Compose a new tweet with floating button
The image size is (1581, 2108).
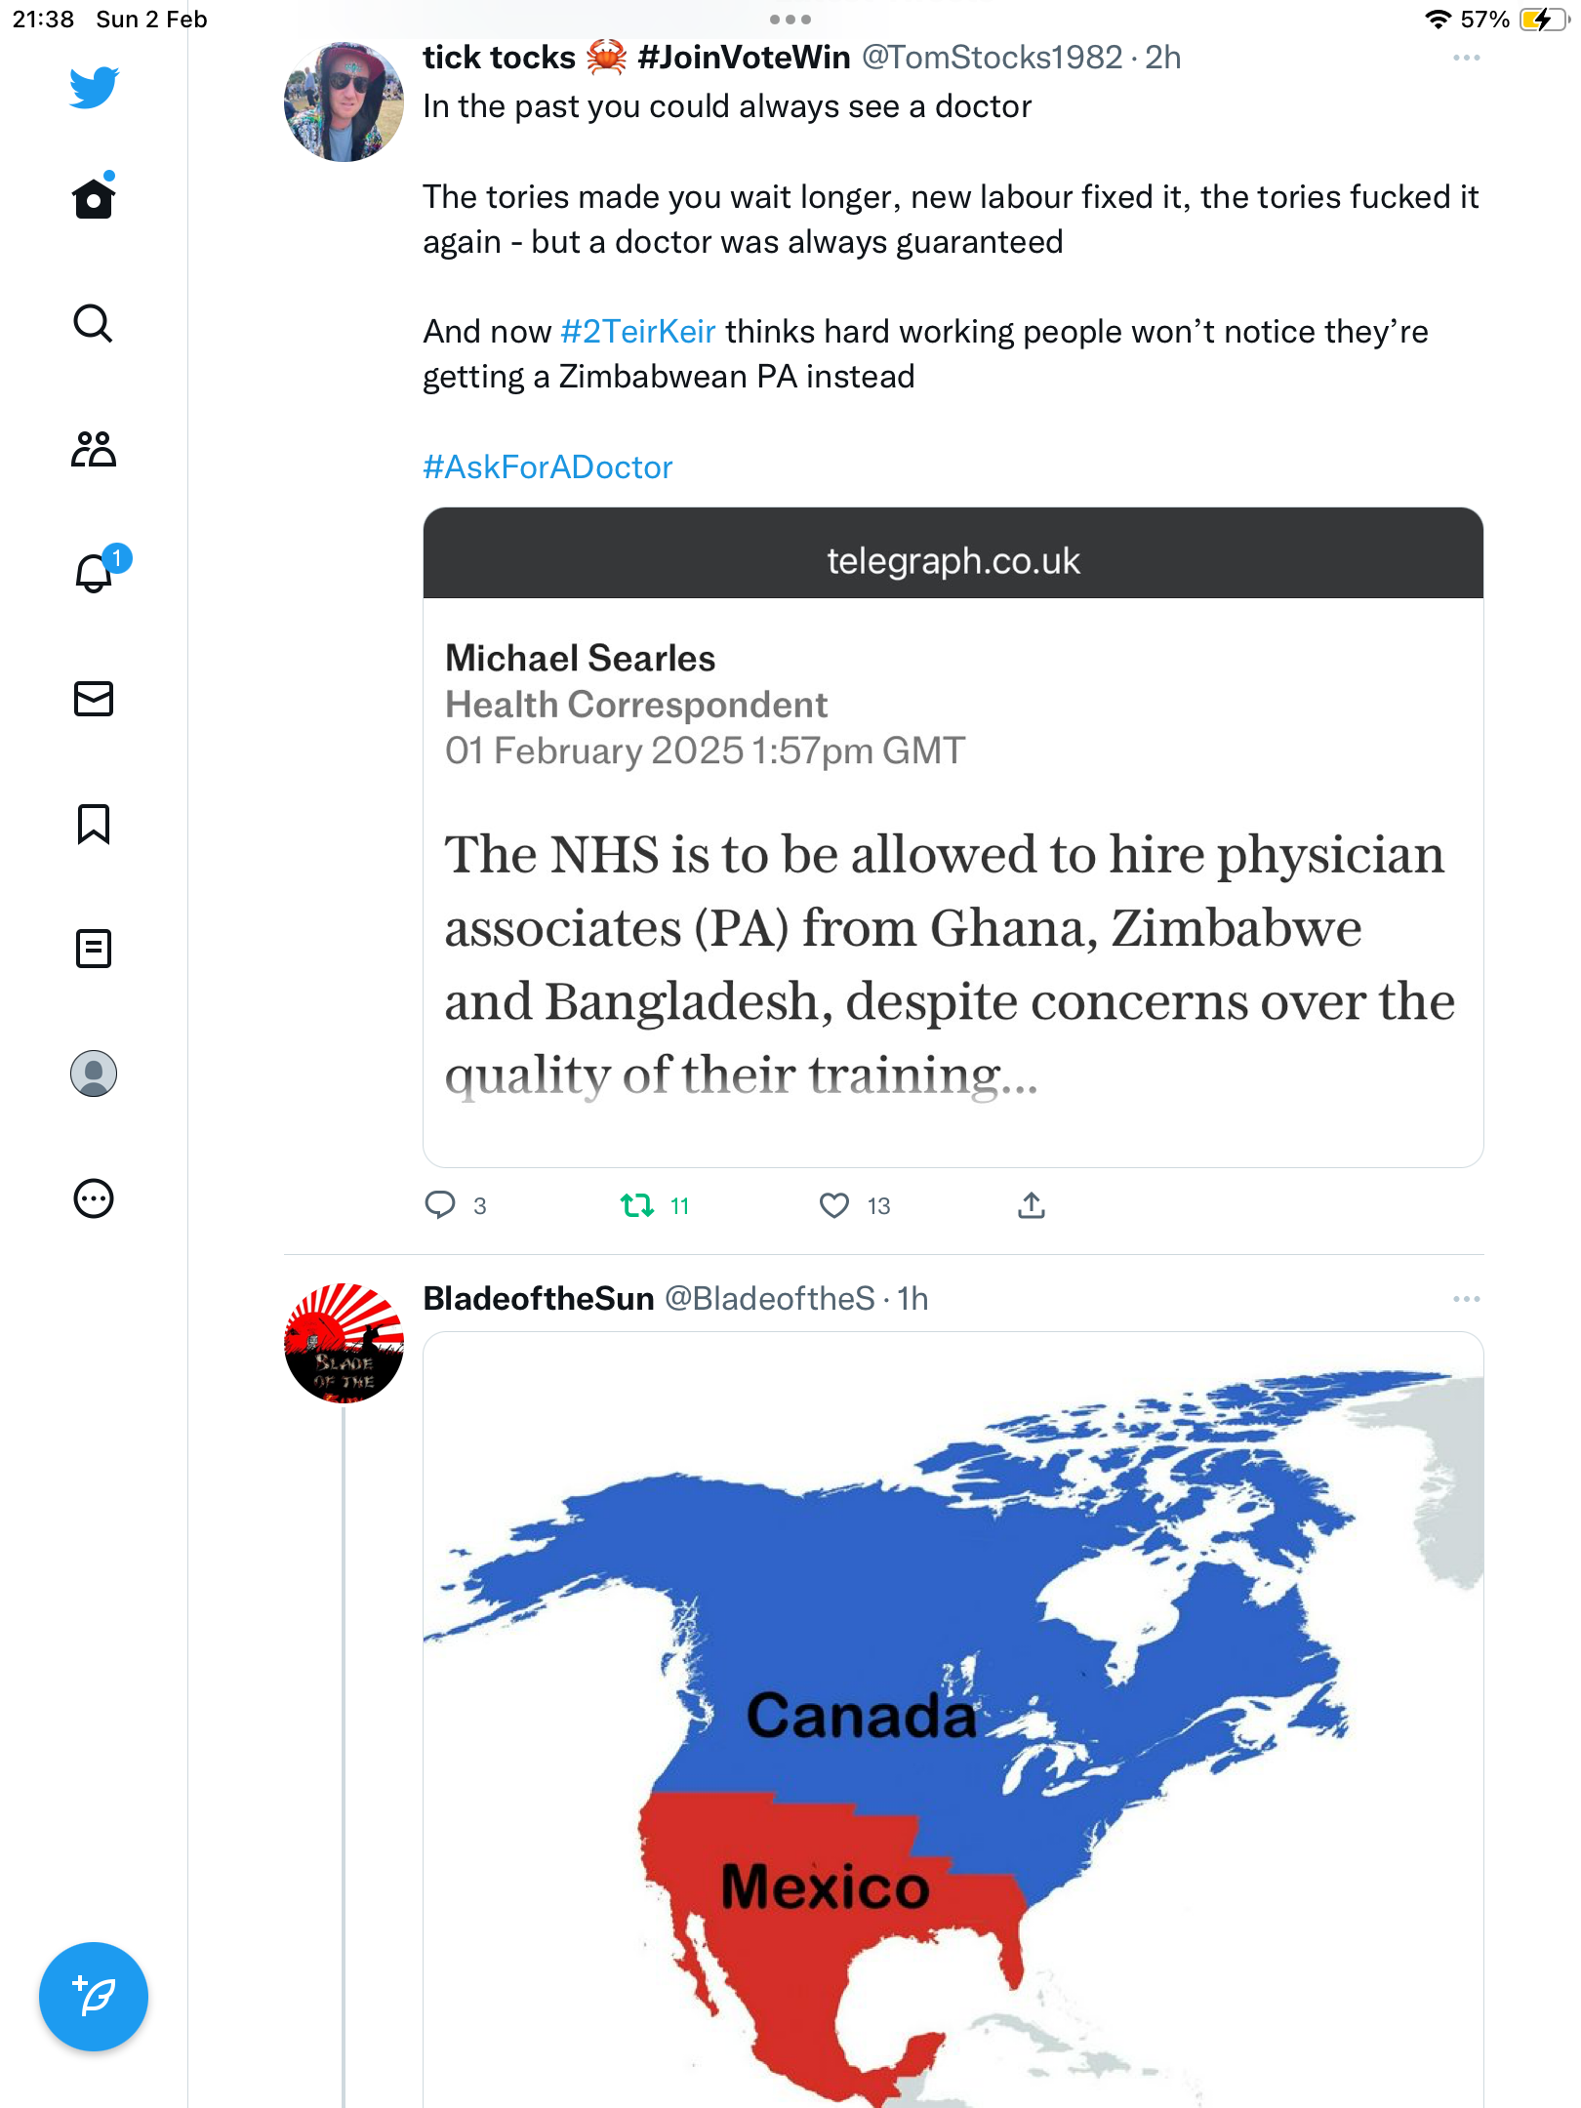pos(94,1997)
